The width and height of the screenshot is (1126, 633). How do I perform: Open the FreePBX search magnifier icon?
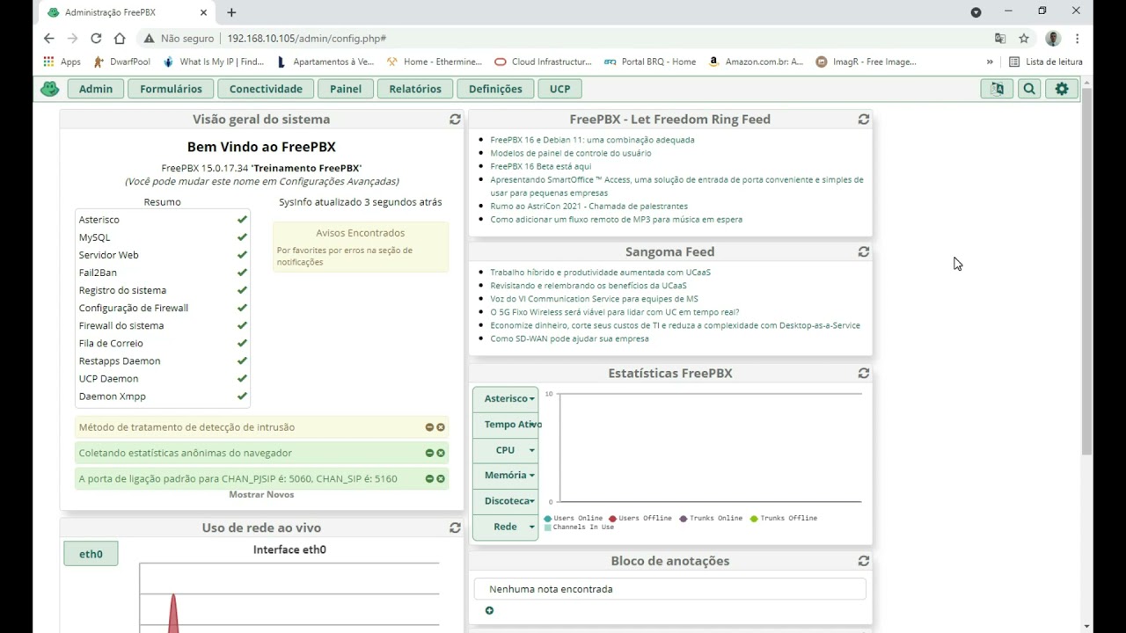(1029, 89)
